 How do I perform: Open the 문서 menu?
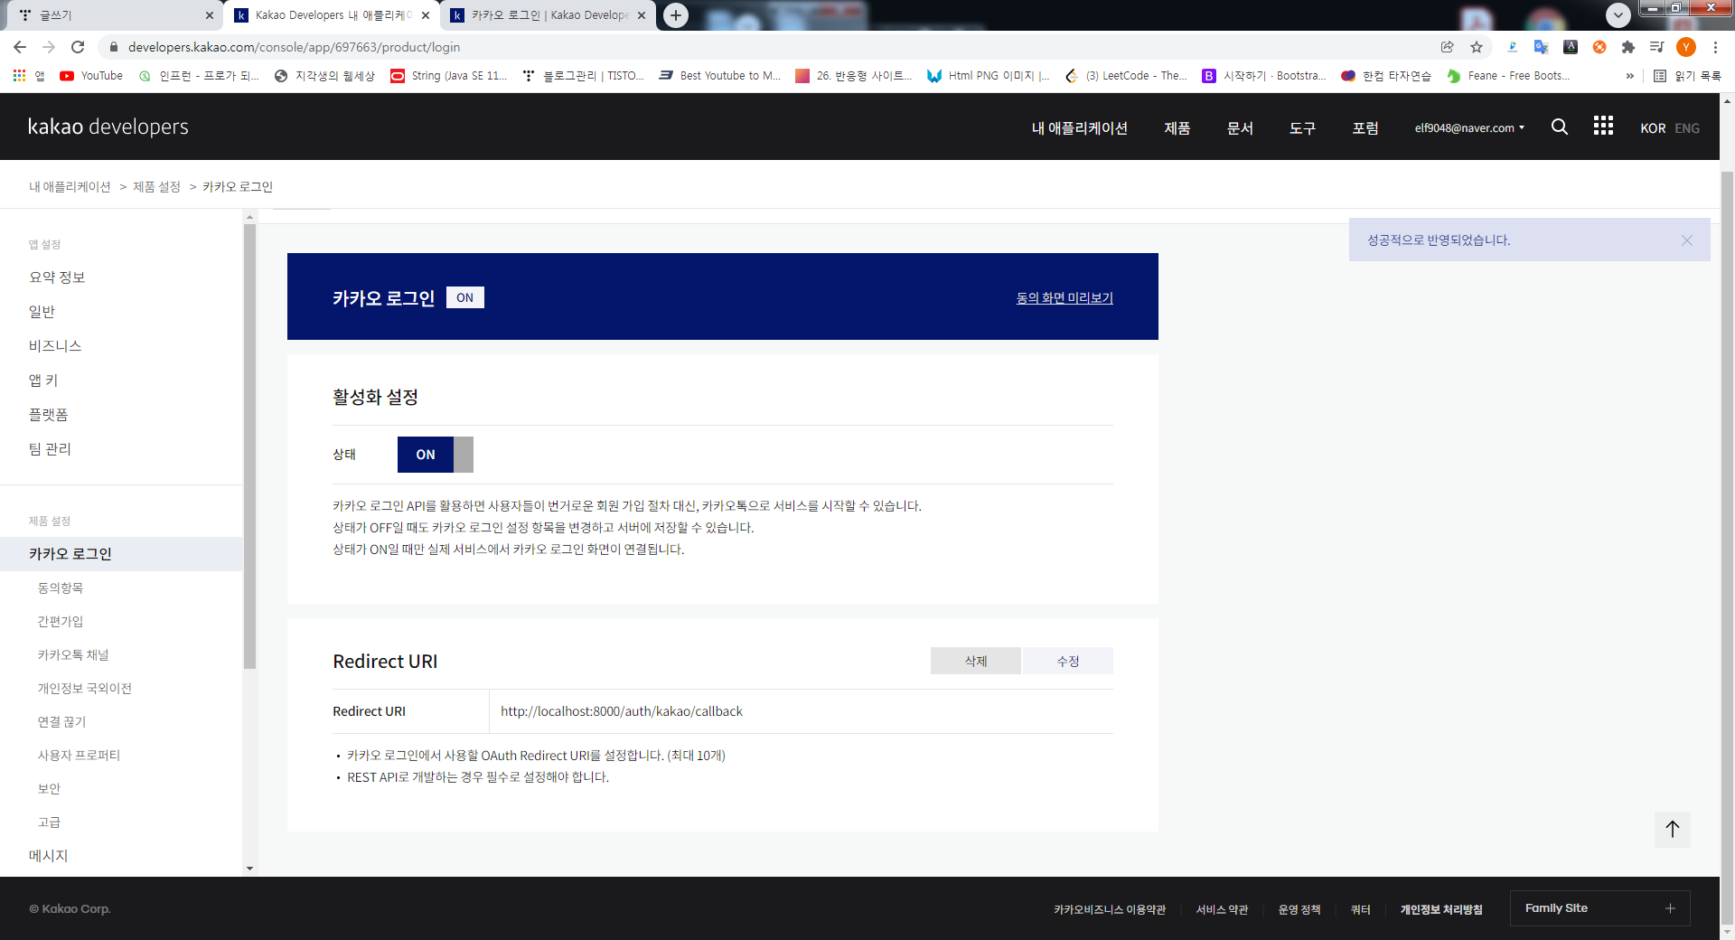[x=1240, y=128]
